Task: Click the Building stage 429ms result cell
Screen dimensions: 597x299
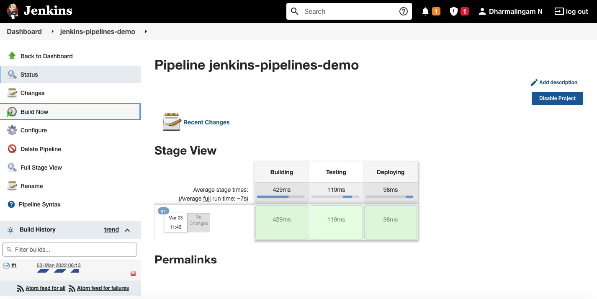Action: [282, 222]
